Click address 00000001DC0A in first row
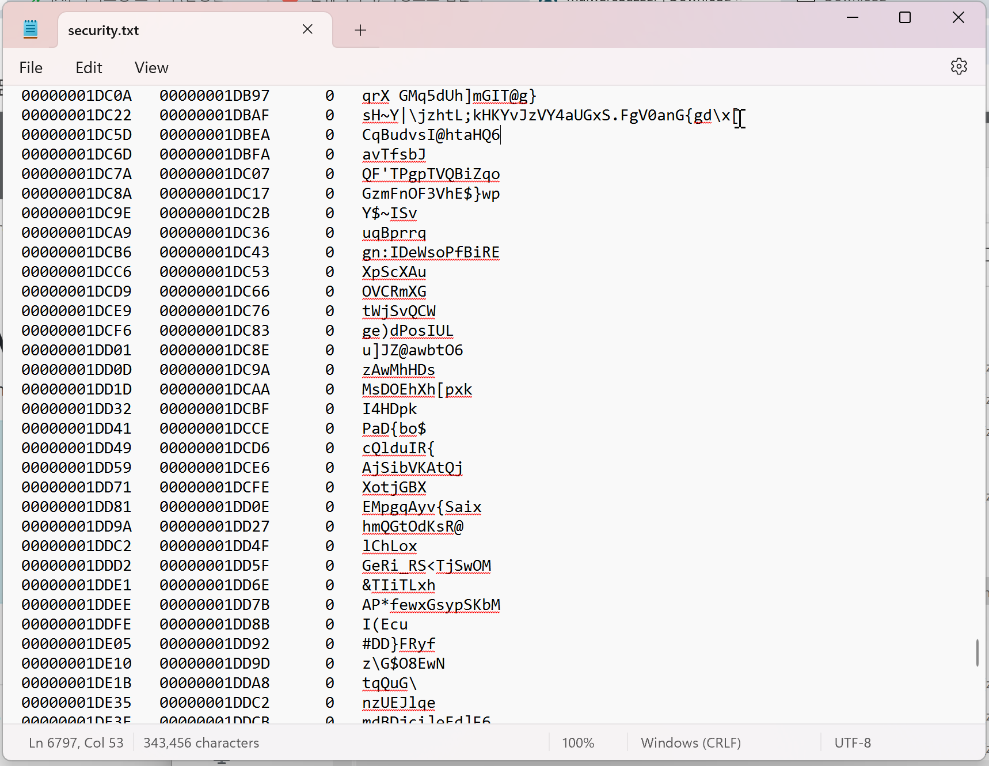Viewport: 989px width, 766px height. tap(77, 96)
